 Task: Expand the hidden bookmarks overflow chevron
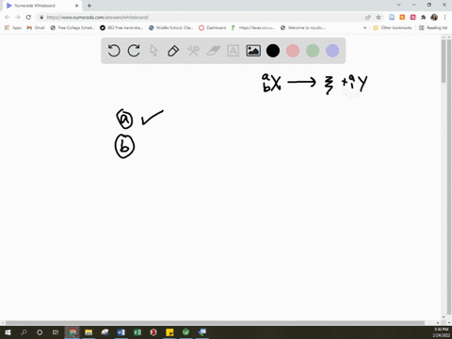(x=364, y=27)
